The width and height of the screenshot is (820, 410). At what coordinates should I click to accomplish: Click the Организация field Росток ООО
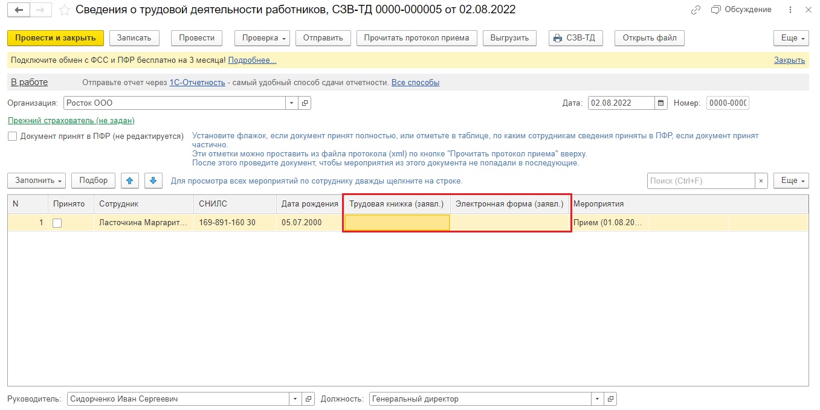click(175, 103)
